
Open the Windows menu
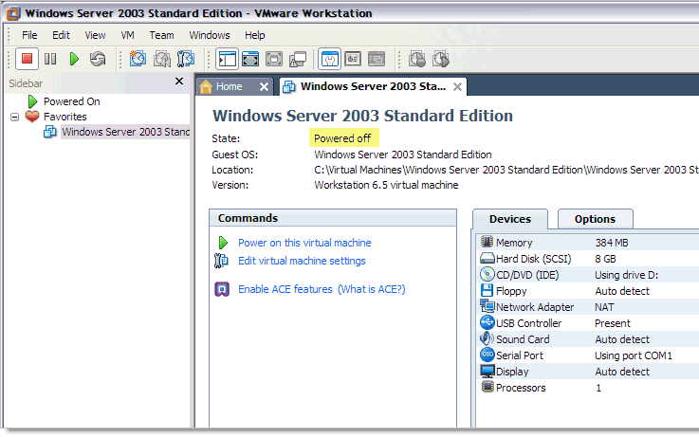tap(210, 35)
